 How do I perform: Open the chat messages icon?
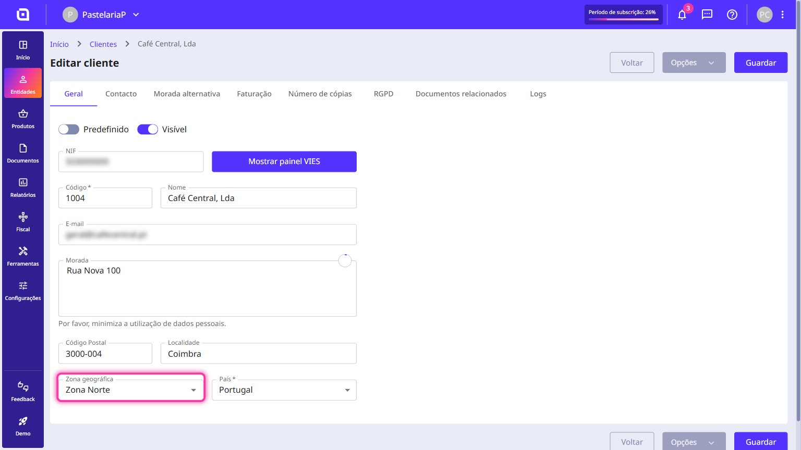[x=707, y=15]
